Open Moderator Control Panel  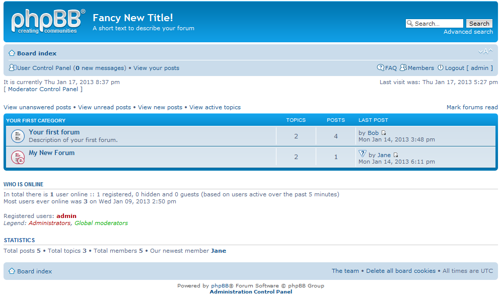[x=43, y=89]
